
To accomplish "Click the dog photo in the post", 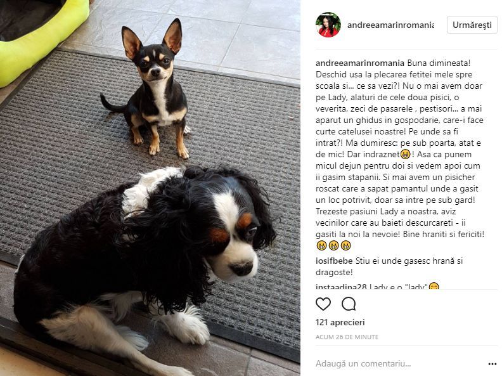I will (150, 188).
